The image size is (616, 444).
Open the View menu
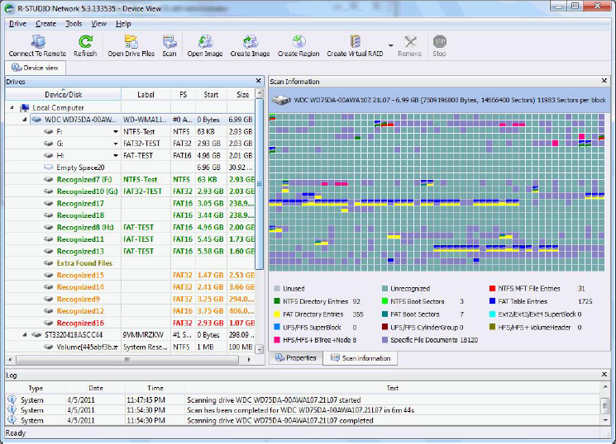click(99, 24)
